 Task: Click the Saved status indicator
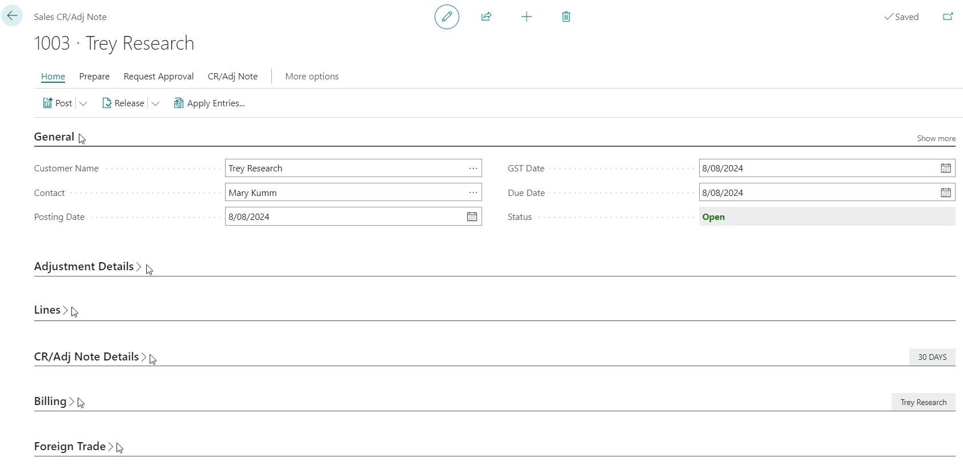point(901,17)
